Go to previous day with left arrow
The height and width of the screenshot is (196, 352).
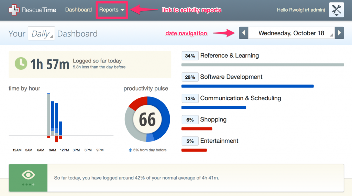point(243,33)
